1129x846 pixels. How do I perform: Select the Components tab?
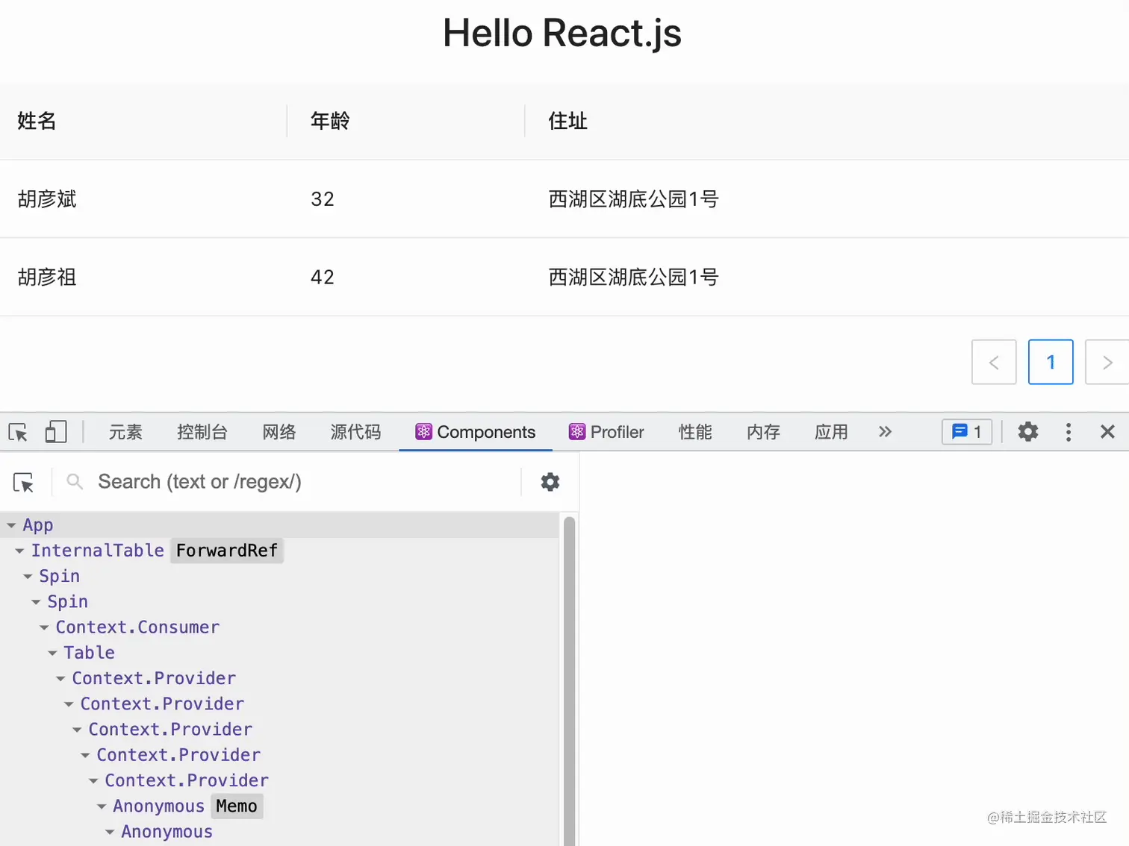coord(476,432)
